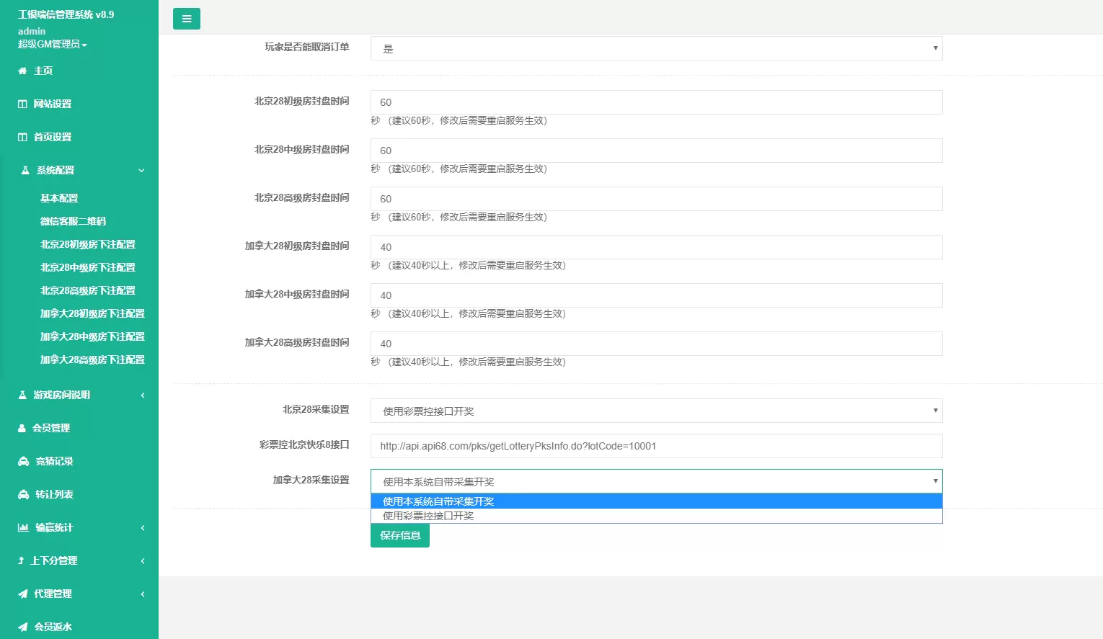Click the paper plane icon beside 代理管理
This screenshot has width=1103, height=639.
[23, 594]
